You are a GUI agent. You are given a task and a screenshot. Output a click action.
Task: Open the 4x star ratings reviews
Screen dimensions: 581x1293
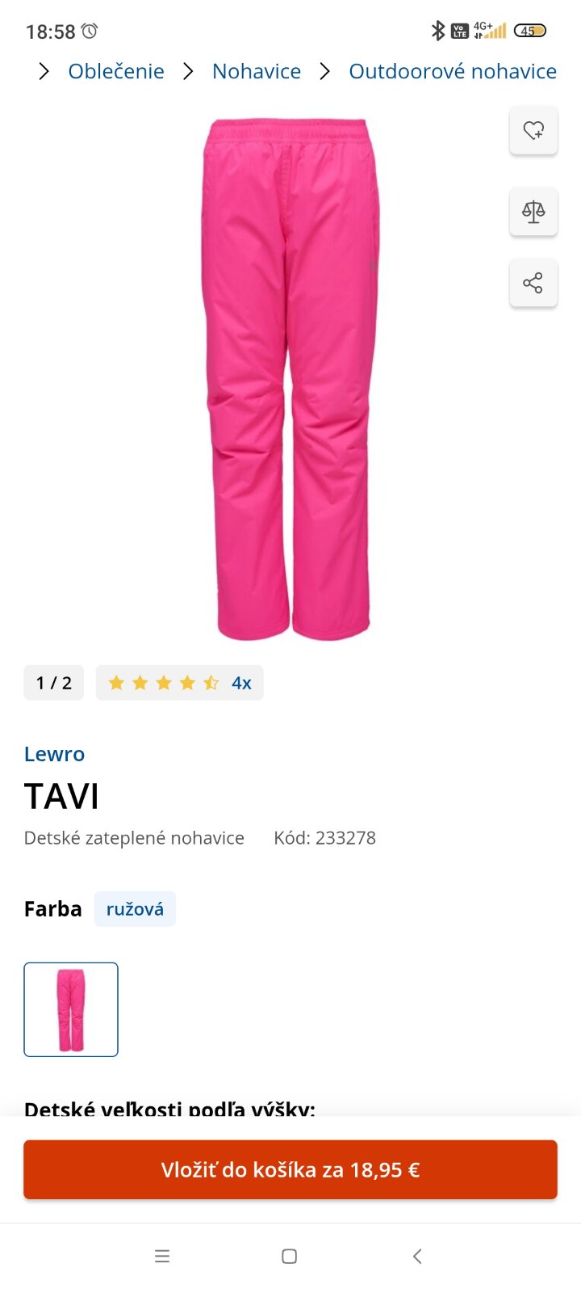point(180,683)
